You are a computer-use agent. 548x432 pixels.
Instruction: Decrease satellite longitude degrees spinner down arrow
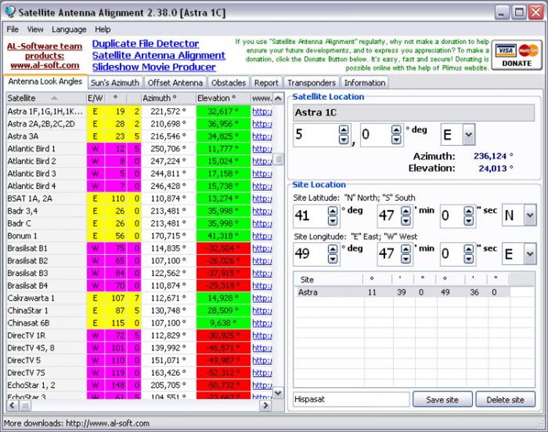343,140
